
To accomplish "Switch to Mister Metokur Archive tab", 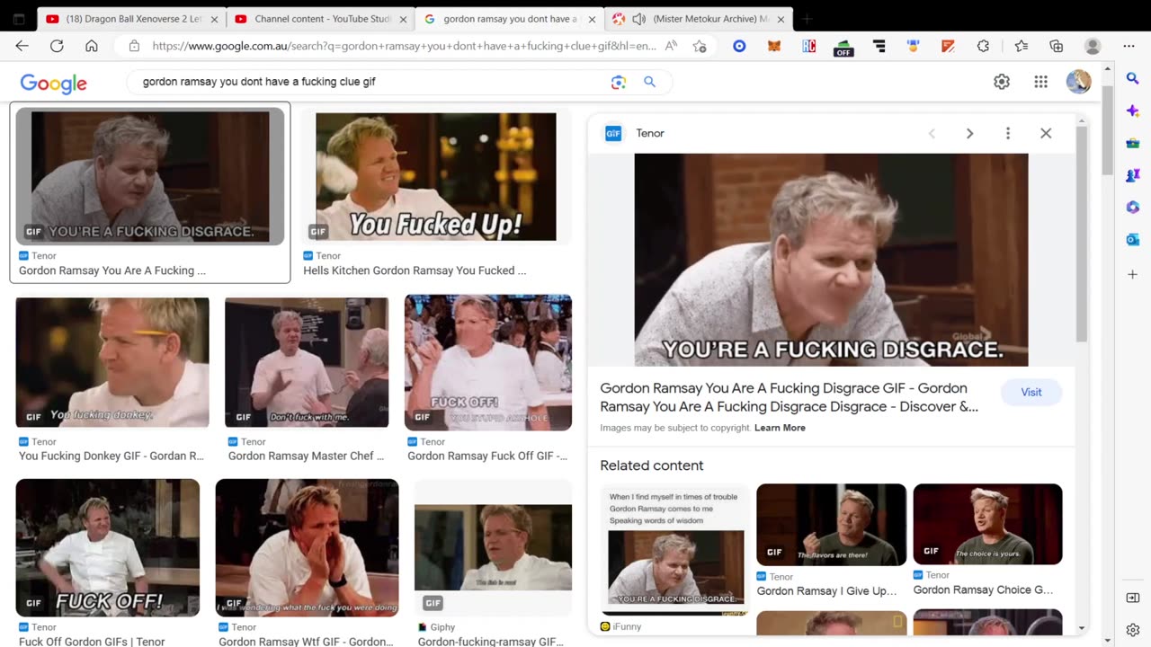I will [x=698, y=19].
